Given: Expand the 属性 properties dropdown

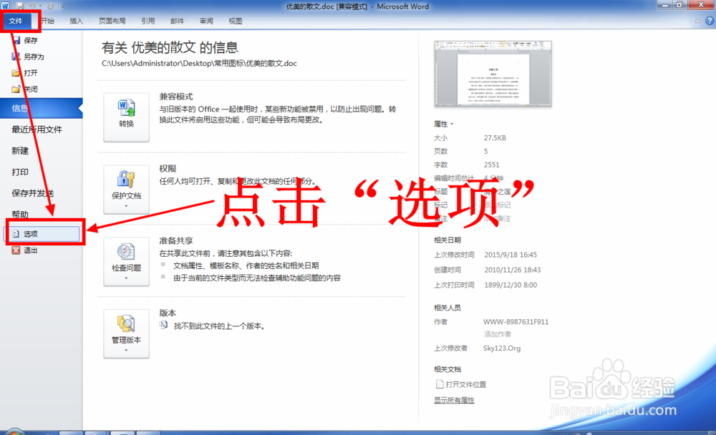Looking at the screenshot, I should pyautogui.click(x=443, y=124).
